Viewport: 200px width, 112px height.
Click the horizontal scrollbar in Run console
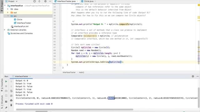click(75, 109)
